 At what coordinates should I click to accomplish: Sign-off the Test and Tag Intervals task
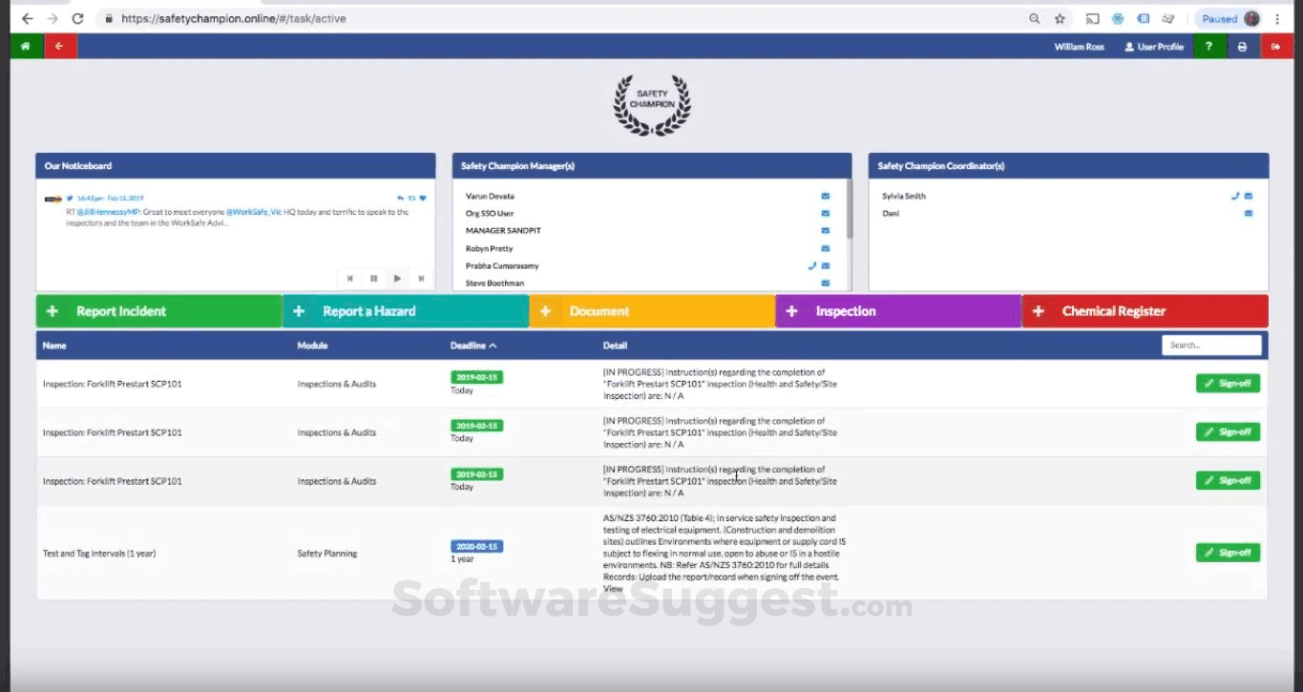point(1228,552)
